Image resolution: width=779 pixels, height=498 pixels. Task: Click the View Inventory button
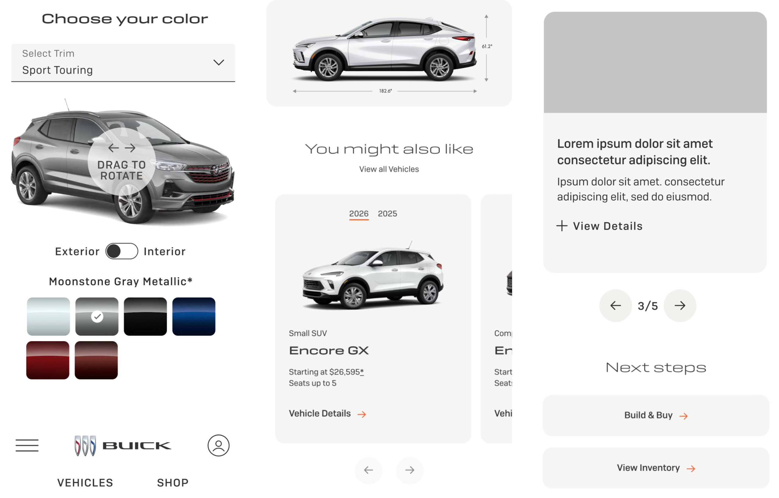[656, 468]
